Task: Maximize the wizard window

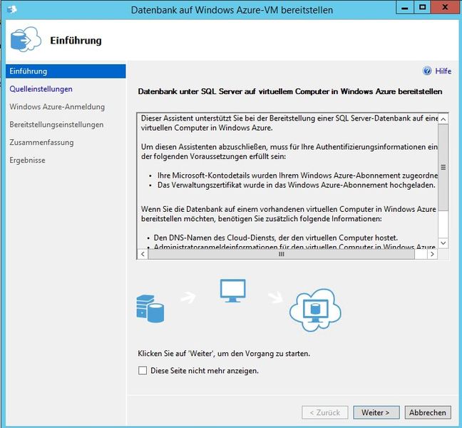Action: point(422,7)
